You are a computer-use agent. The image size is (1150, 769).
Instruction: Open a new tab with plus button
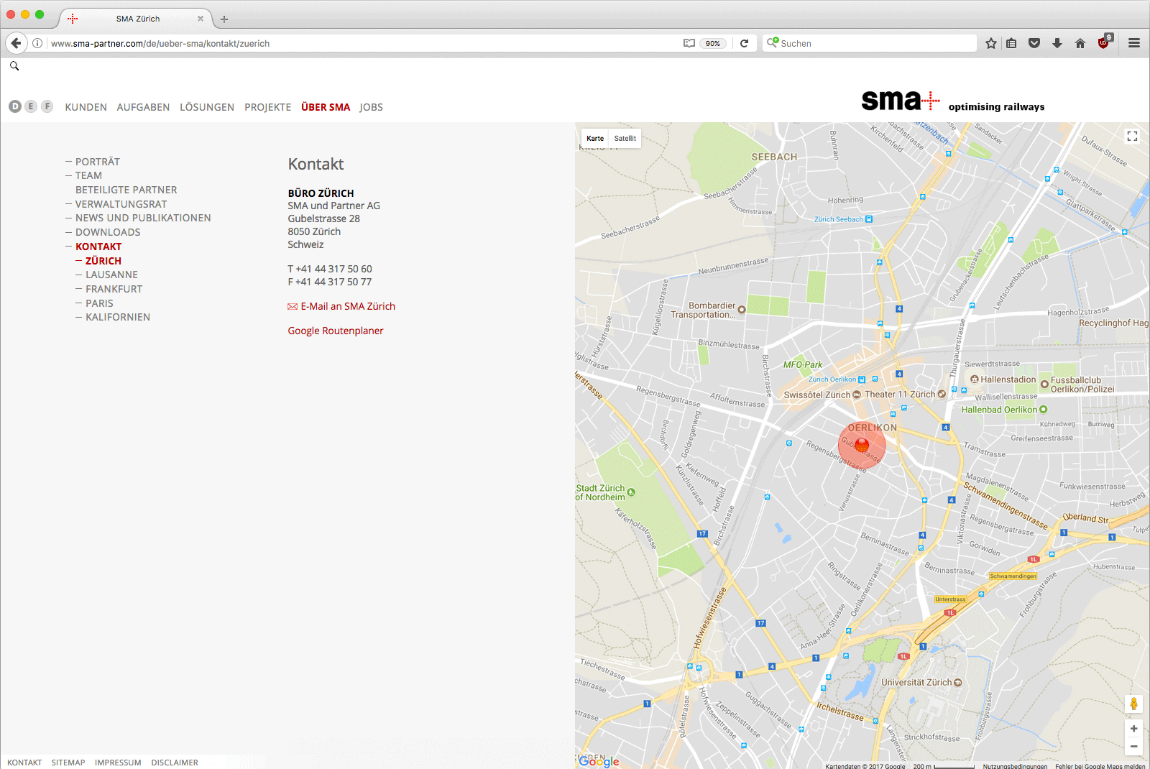tap(224, 19)
